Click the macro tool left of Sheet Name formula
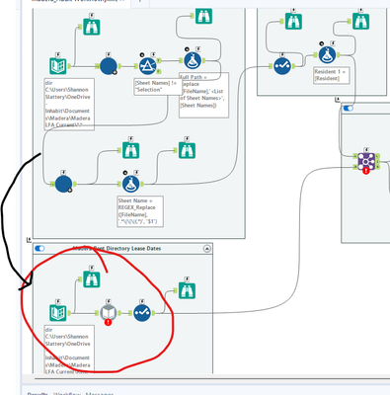 (x=63, y=184)
